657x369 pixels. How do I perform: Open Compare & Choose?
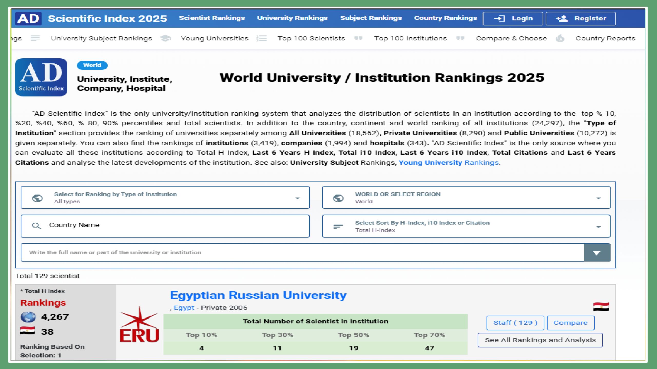pyautogui.click(x=511, y=38)
